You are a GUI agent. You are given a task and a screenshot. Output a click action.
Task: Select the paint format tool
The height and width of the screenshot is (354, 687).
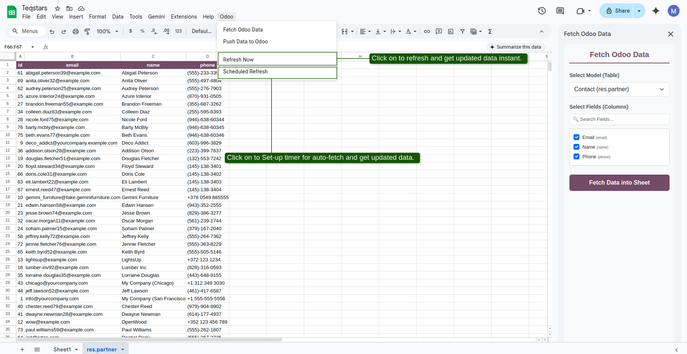[x=88, y=32]
